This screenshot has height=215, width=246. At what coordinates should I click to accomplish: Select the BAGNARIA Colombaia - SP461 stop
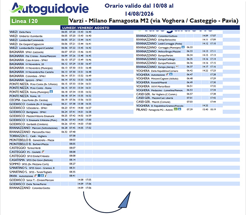click(x=27, y=76)
